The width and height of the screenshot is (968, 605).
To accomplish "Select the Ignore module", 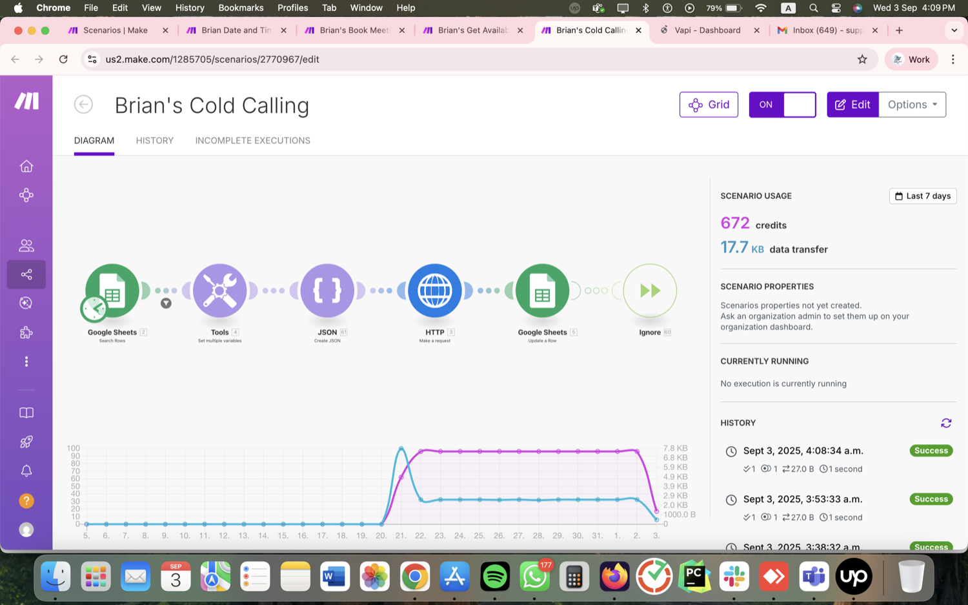I will pyautogui.click(x=650, y=291).
